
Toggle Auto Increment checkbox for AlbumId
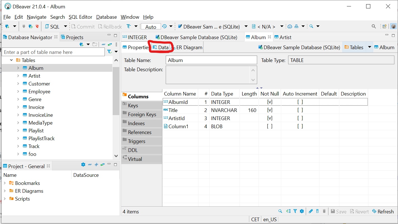click(x=300, y=102)
